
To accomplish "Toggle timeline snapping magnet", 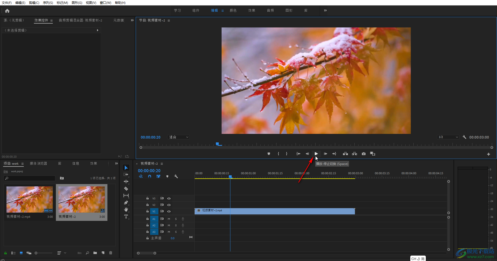I will click(150, 176).
